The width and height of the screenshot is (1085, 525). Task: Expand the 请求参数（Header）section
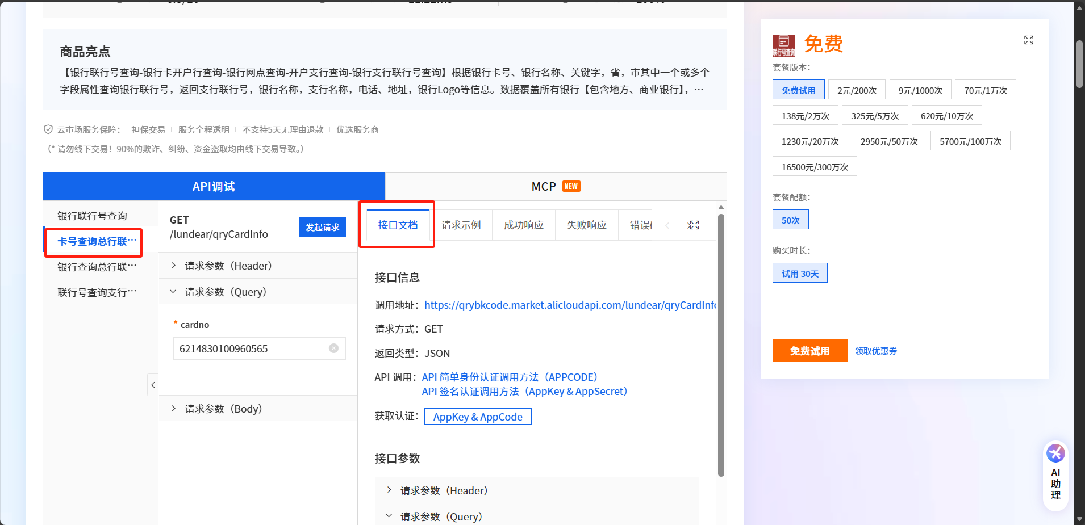(173, 265)
